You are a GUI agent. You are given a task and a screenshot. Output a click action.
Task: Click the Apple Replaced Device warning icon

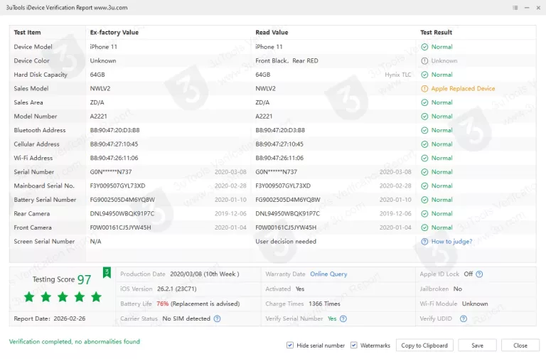[424, 89]
